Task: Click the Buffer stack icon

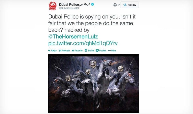Action: (x=86, y=50)
